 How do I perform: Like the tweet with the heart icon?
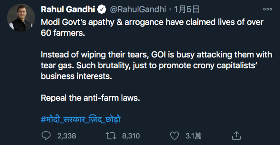coord(174,136)
